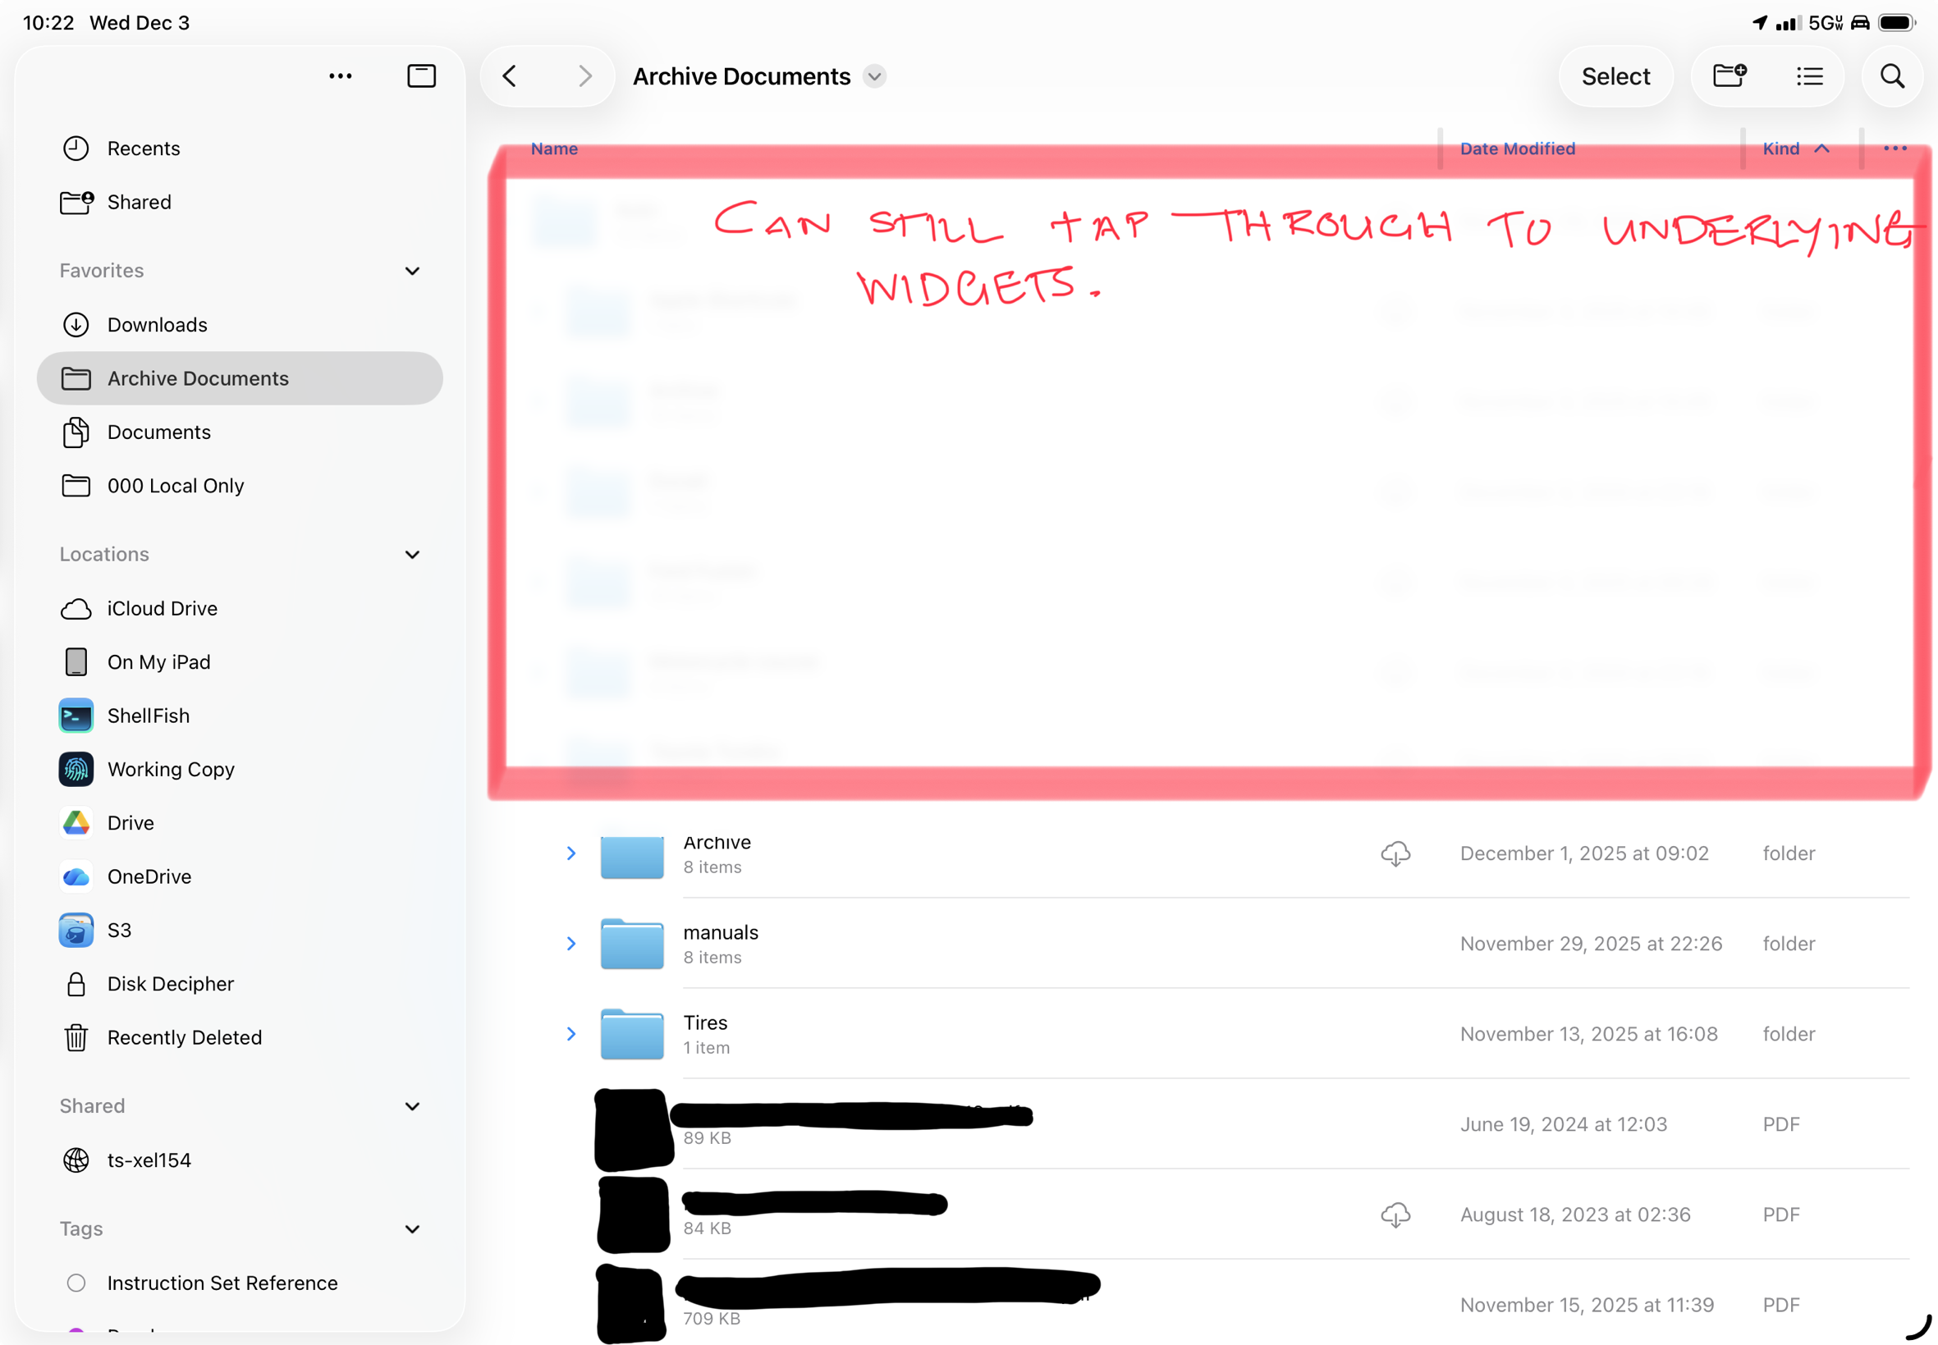Screen dimensions: 1938x1345
Task: Tap the search magnifying glass icon
Action: coord(1892,76)
